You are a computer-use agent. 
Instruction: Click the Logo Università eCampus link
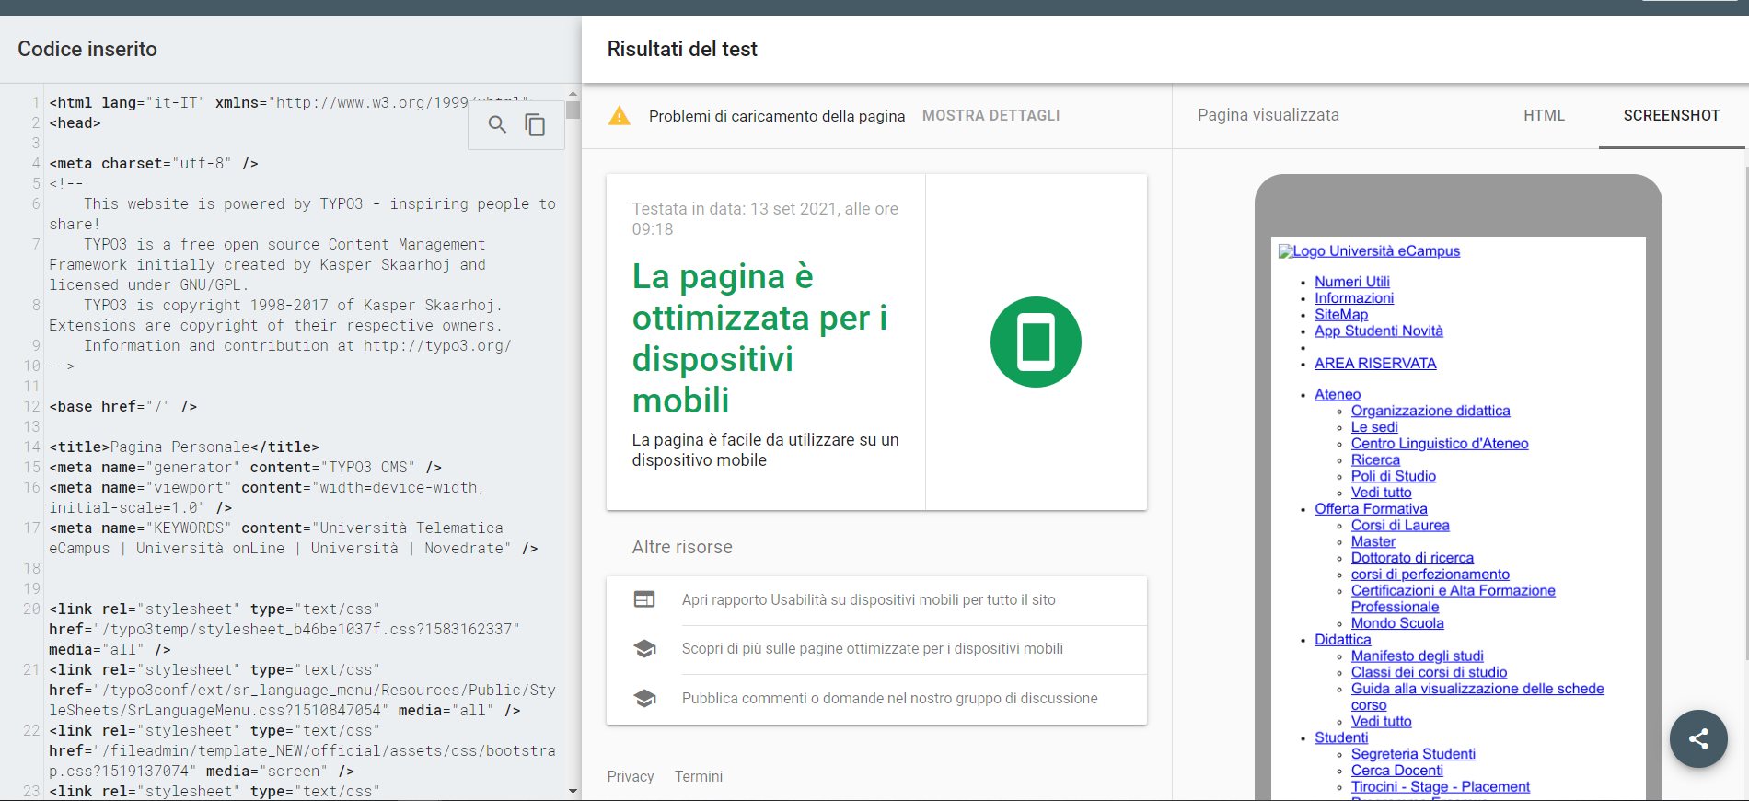(1369, 250)
